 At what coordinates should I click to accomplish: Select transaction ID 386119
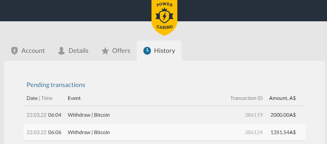(x=254, y=115)
